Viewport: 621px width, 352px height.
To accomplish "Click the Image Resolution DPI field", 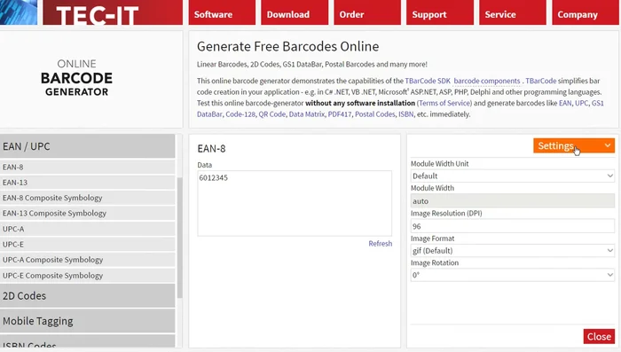I will tap(513, 226).
